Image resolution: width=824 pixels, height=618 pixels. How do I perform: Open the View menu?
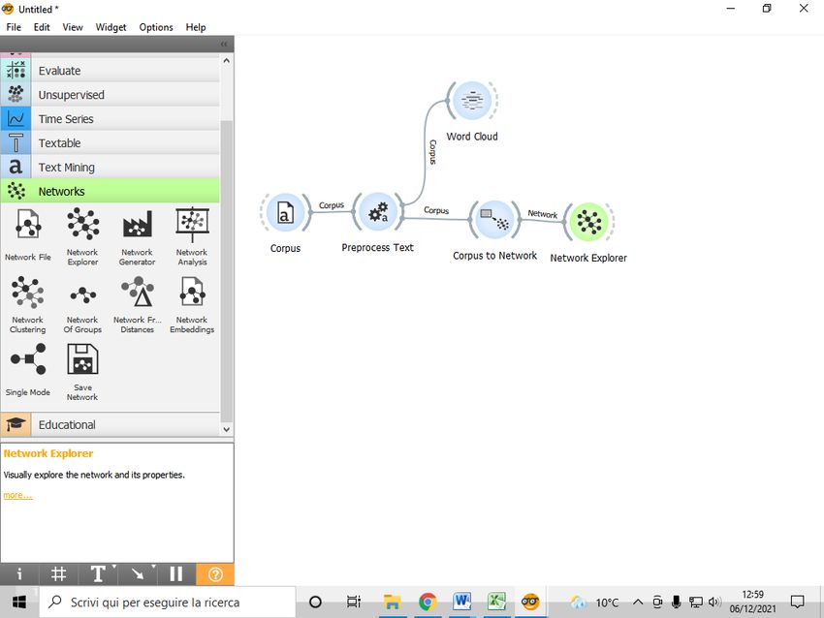(x=73, y=27)
